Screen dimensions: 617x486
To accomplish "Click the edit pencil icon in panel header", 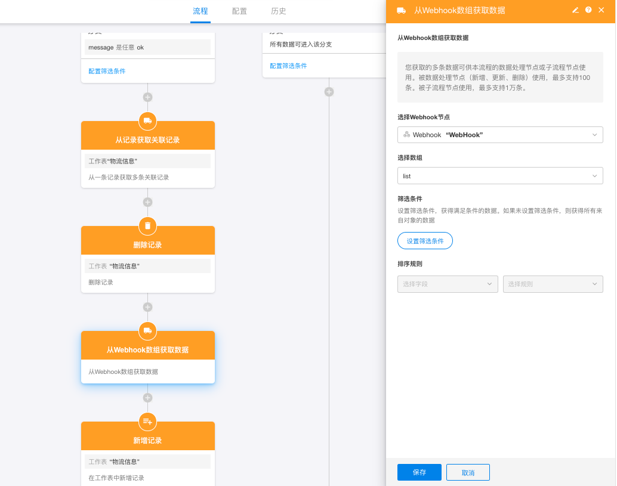I will coord(575,10).
